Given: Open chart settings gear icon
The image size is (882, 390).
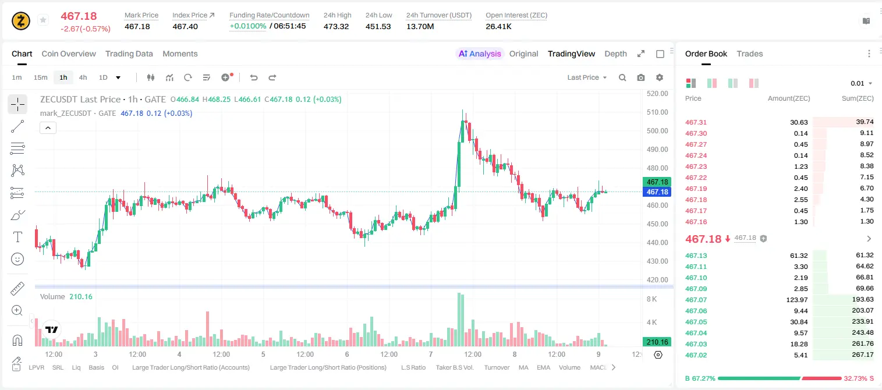Looking at the screenshot, I should pos(660,77).
